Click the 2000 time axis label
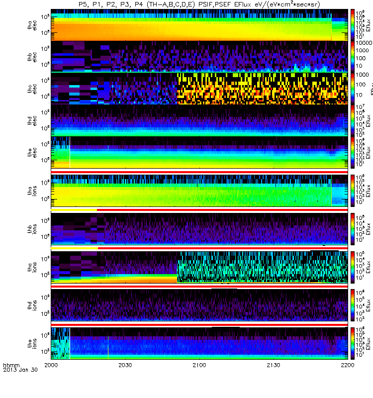The image size is (373, 398). [x=51, y=365]
